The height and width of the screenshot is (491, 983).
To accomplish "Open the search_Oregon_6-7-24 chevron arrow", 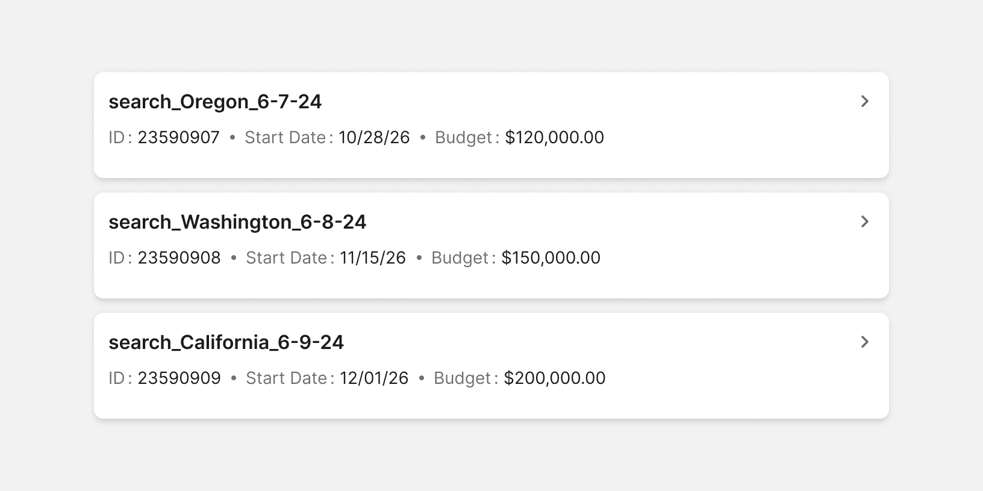I will (x=864, y=101).
